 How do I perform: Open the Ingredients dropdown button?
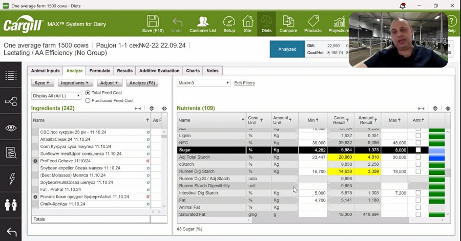75,83
